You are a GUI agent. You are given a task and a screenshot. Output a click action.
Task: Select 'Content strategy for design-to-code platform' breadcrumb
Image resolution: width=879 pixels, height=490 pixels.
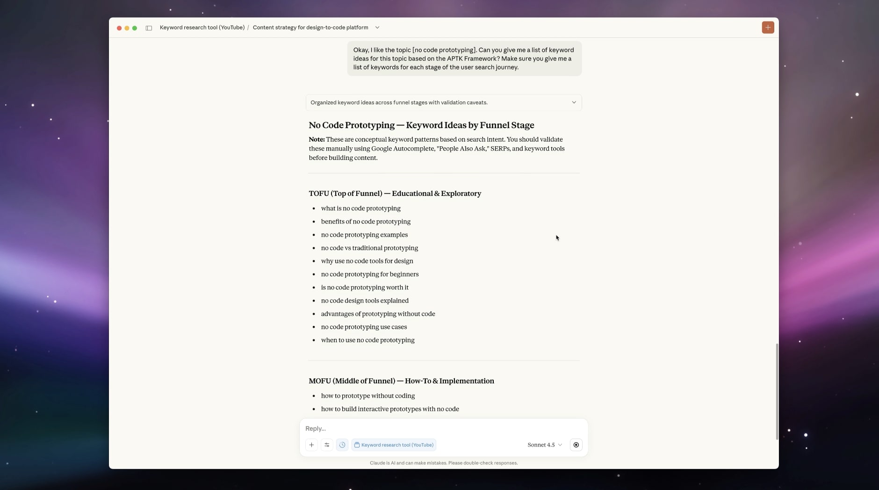[x=310, y=27]
